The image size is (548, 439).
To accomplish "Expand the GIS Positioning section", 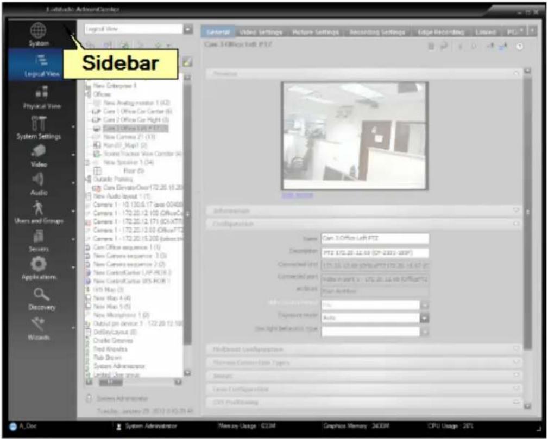I will [x=516, y=402].
